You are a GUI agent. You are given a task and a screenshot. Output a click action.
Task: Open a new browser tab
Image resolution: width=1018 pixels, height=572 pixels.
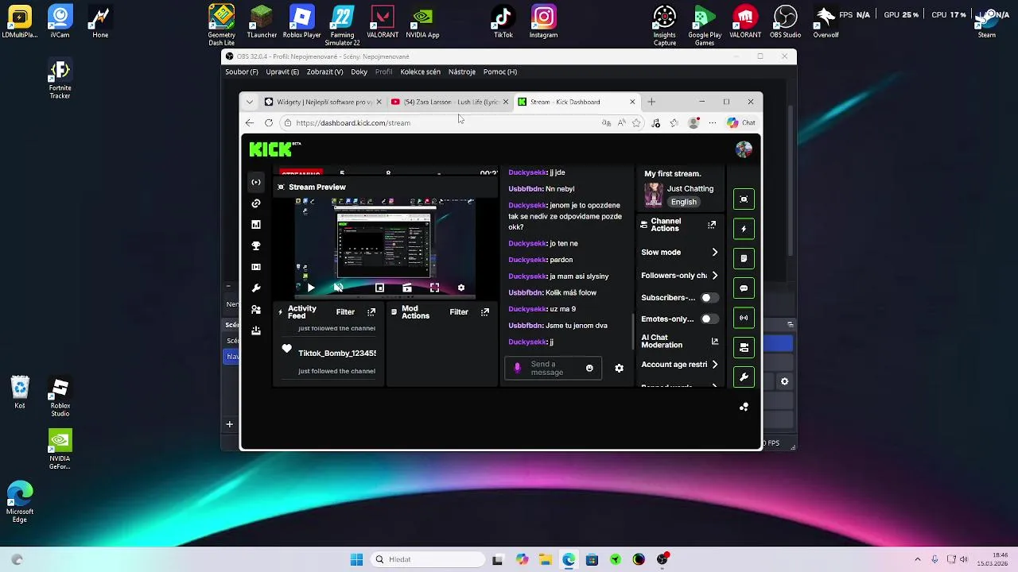[651, 102]
